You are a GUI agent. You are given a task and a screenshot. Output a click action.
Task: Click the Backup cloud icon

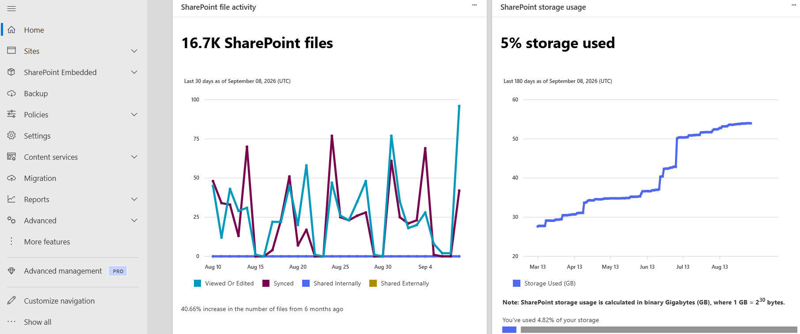coord(11,93)
